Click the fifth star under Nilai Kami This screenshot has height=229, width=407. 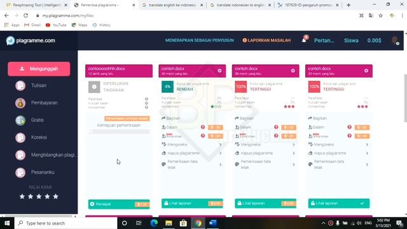coord(55,197)
